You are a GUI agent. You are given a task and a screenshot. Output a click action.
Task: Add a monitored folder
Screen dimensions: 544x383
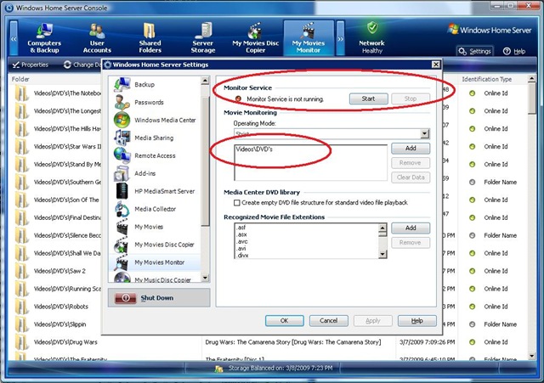click(411, 149)
